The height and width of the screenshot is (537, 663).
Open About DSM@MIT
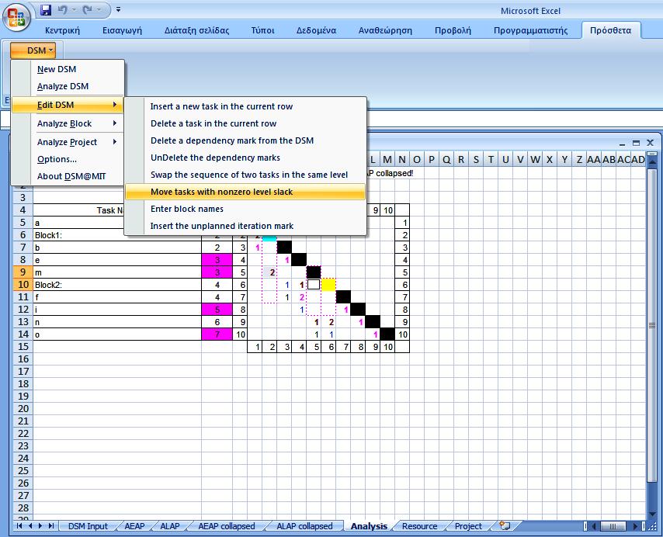(x=68, y=176)
